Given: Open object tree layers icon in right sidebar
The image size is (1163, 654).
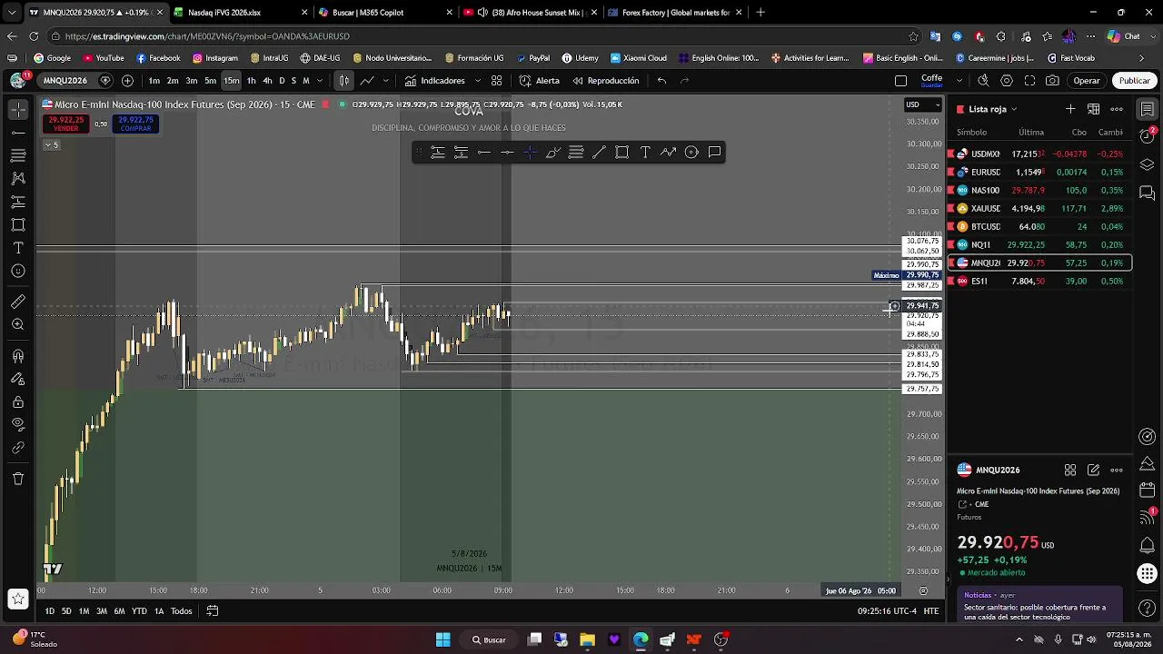Looking at the screenshot, I should [1148, 164].
